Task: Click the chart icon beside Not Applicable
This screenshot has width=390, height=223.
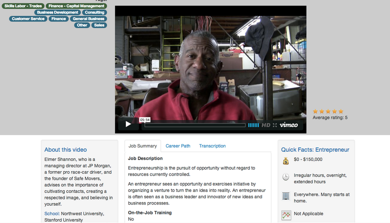Action: (x=286, y=214)
